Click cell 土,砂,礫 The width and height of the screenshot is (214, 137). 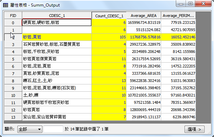(57, 95)
